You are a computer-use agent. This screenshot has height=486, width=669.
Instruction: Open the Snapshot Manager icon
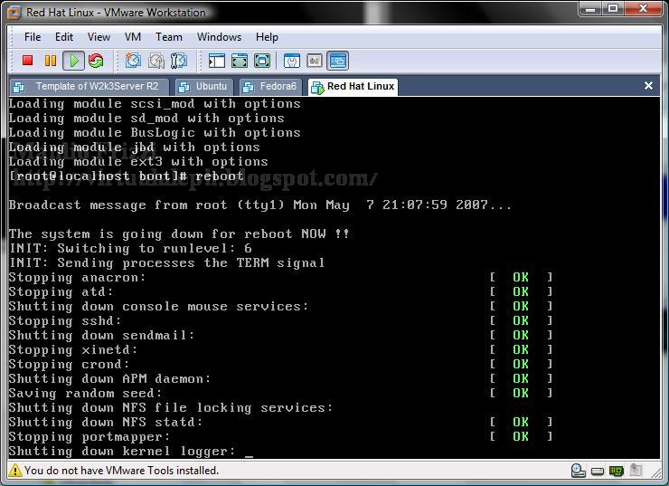coord(179,61)
